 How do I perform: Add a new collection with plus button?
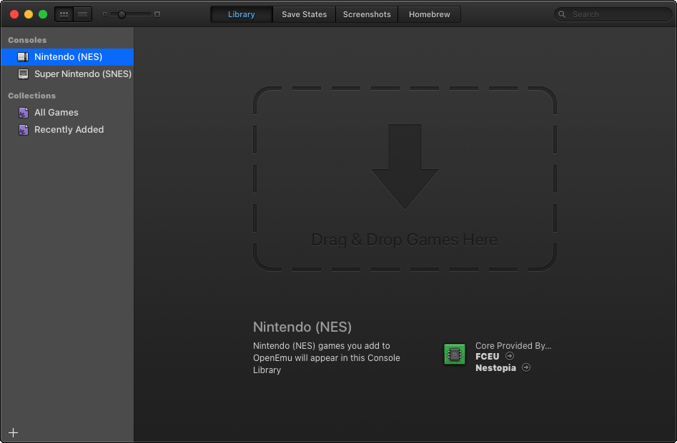14,433
